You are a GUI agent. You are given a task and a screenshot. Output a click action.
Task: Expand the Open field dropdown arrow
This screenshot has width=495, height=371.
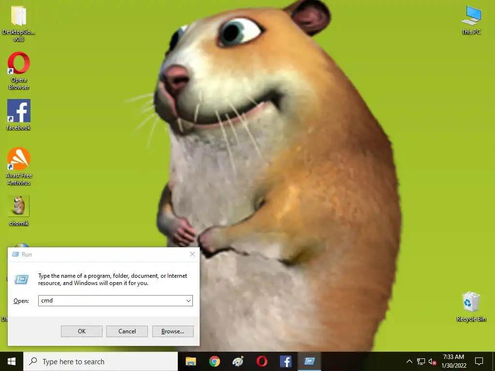click(188, 300)
